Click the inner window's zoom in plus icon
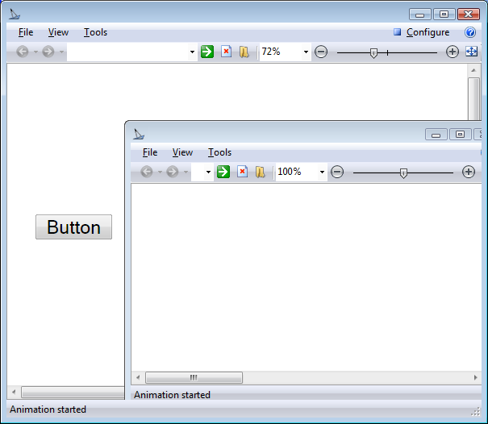This screenshot has height=424, width=488. (x=469, y=172)
